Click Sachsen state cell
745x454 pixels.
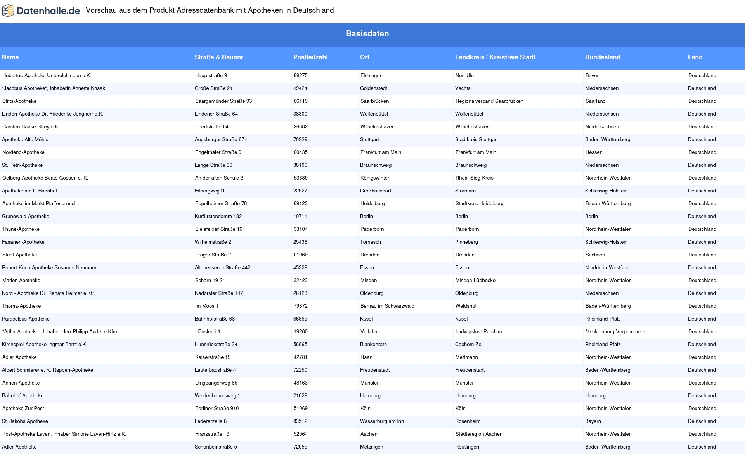point(595,255)
